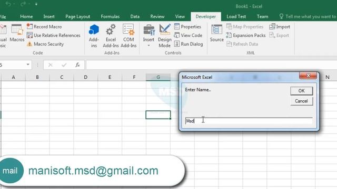Open the Data tab
The height and width of the screenshot is (189, 337).
pyautogui.click(x=135, y=16)
